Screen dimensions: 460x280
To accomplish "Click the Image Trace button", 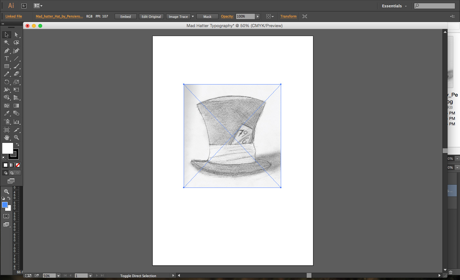I will (178, 17).
